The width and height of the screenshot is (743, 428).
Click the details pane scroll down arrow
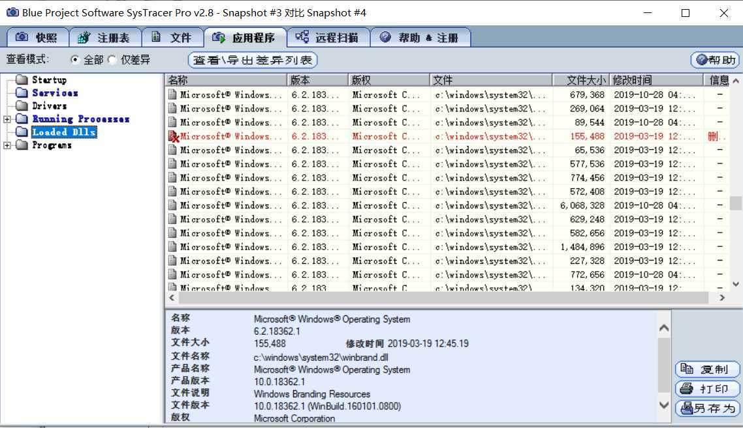pyautogui.click(x=665, y=405)
